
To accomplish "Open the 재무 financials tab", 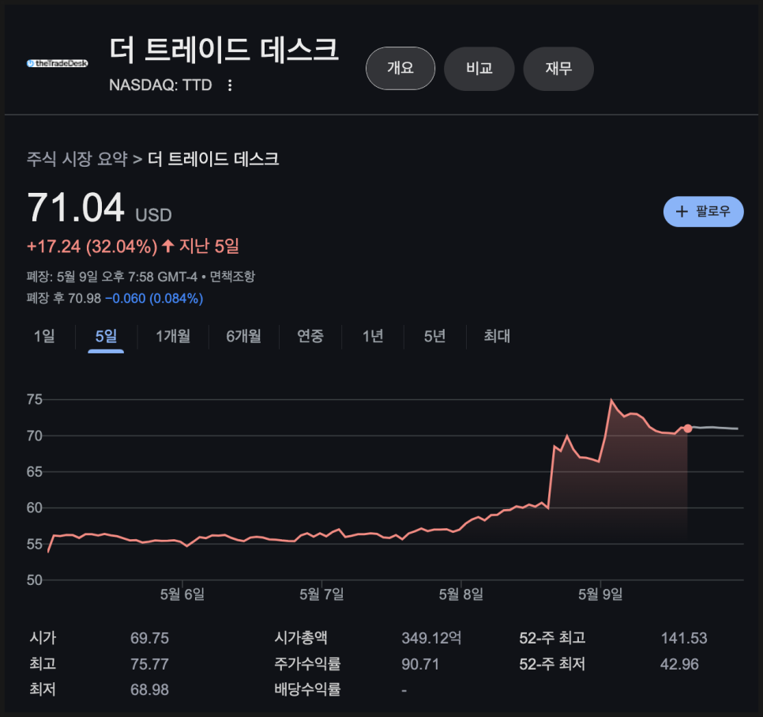I will 558,68.
